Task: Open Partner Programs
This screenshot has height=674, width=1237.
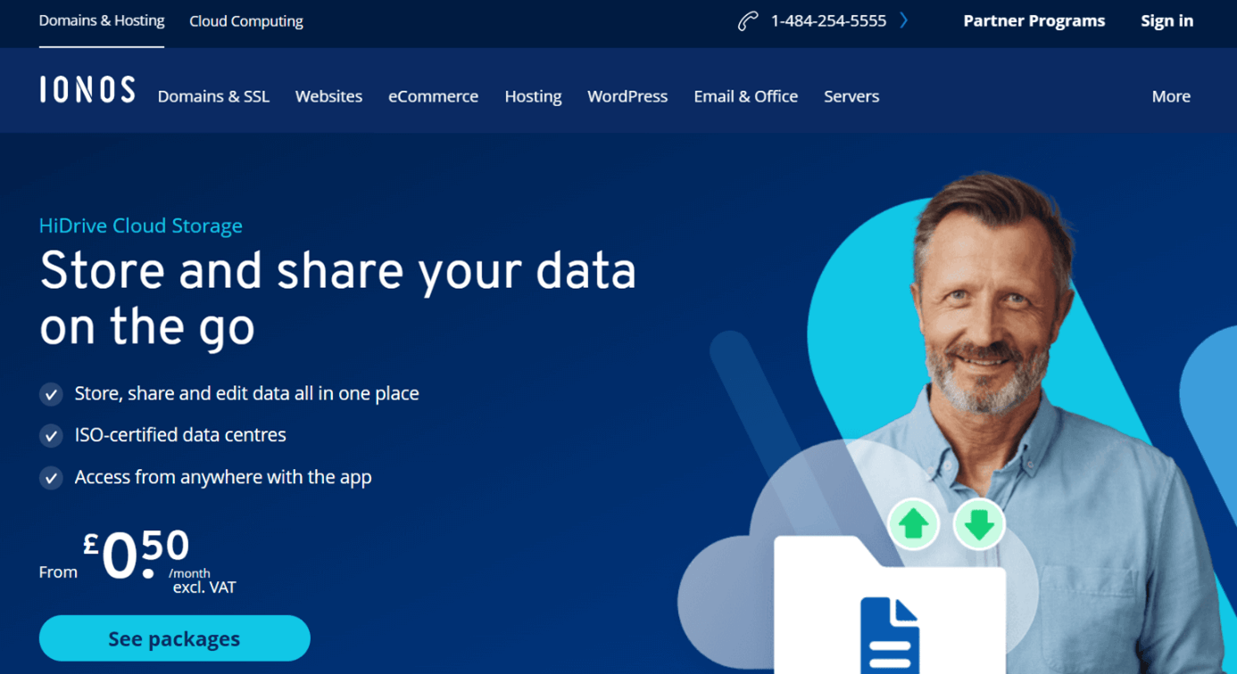Action: tap(1034, 21)
